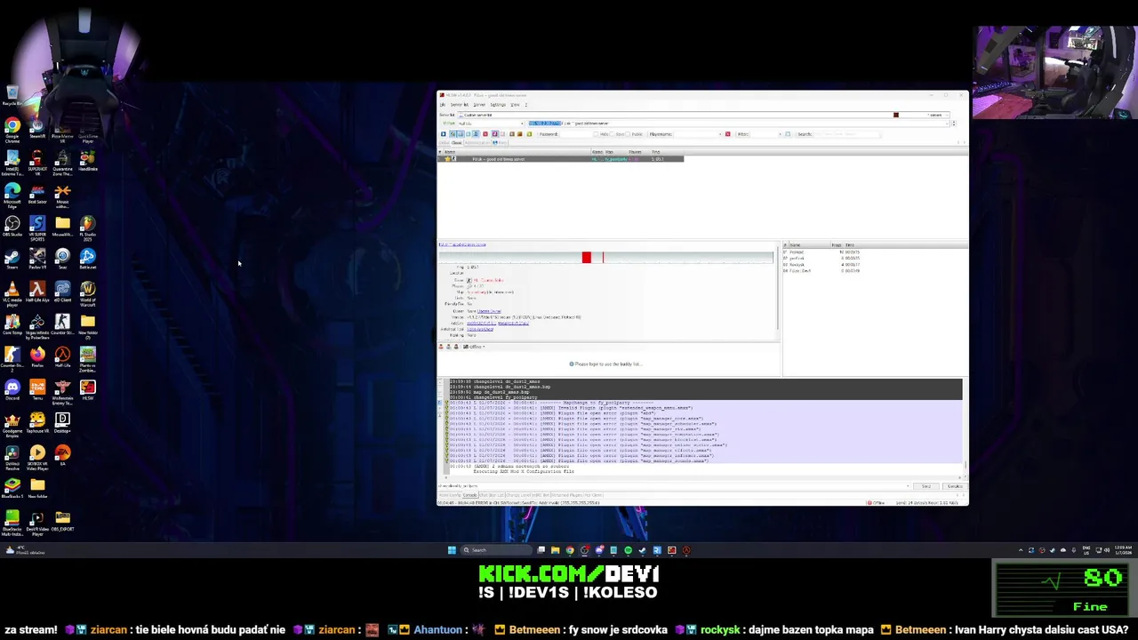Open the Rcon Config tab

(449, 495)
